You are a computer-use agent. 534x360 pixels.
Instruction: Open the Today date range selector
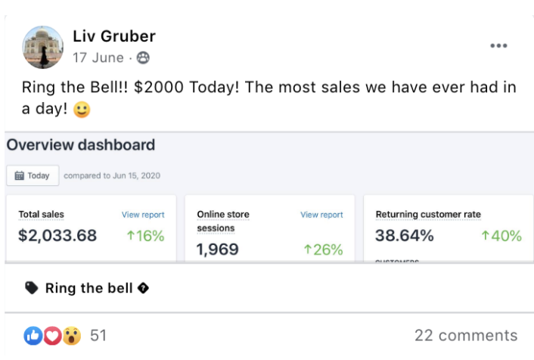pos(32,175)
